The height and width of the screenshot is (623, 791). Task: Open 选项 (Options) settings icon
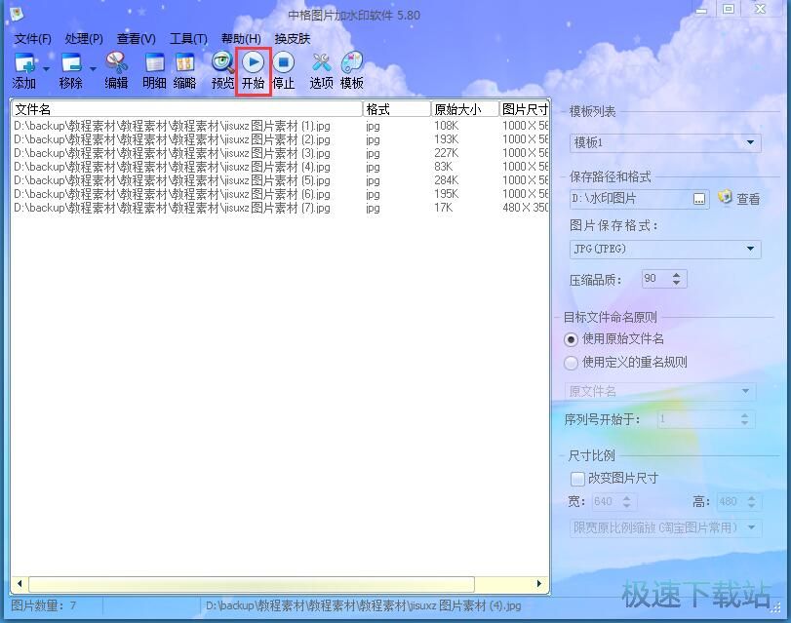coord(321,64)
